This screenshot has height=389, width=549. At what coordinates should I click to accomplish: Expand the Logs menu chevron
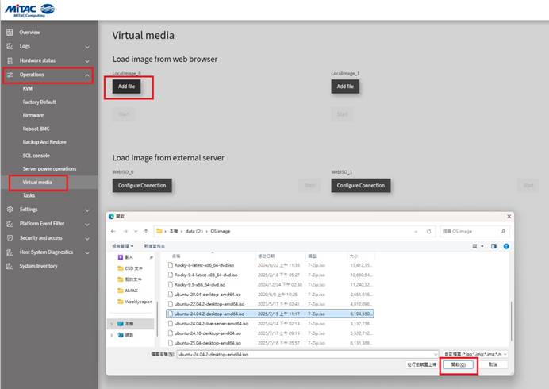point(87,47)
